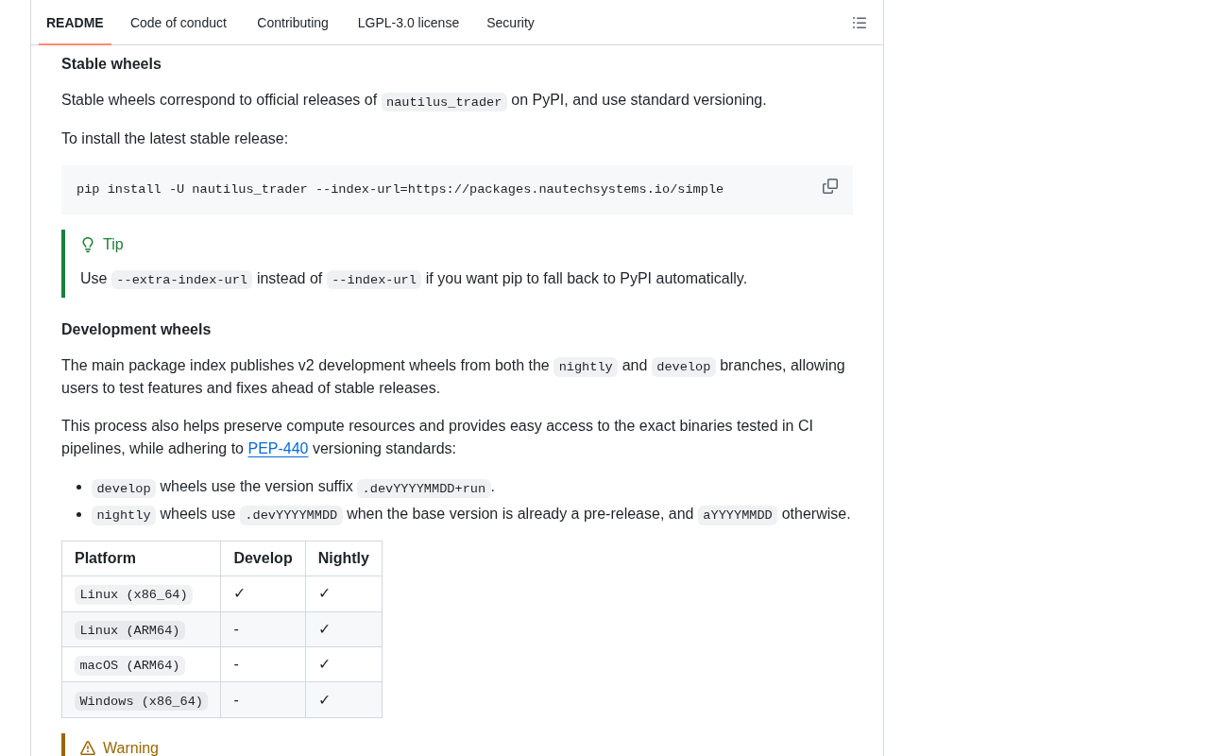
Task: Click the .devYYYYMMDD+run suffix code
Action: pyautogui.click(x=424, y=489)
